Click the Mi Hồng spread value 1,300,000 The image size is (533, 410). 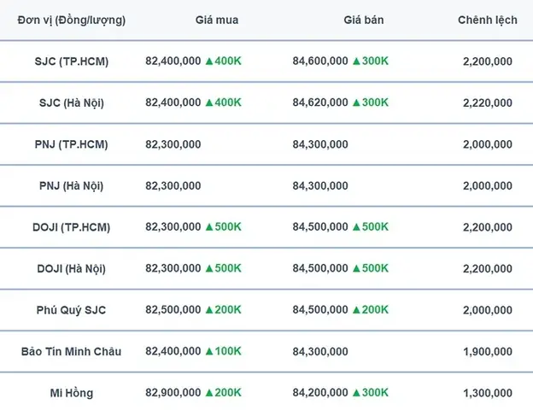coord(488,393)
